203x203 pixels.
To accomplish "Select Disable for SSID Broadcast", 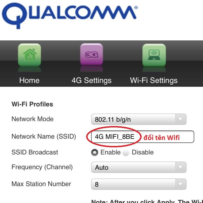I will [126, 153].
